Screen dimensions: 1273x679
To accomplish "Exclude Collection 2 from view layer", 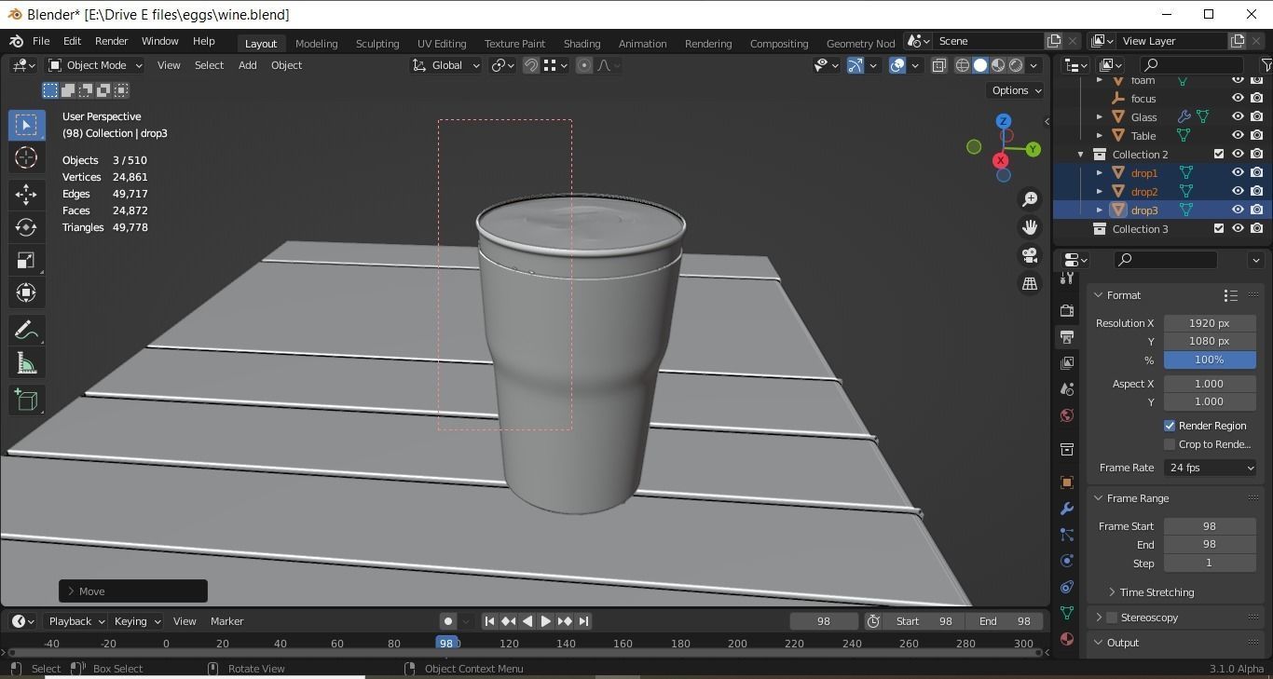I will [x=1219, y=154].
